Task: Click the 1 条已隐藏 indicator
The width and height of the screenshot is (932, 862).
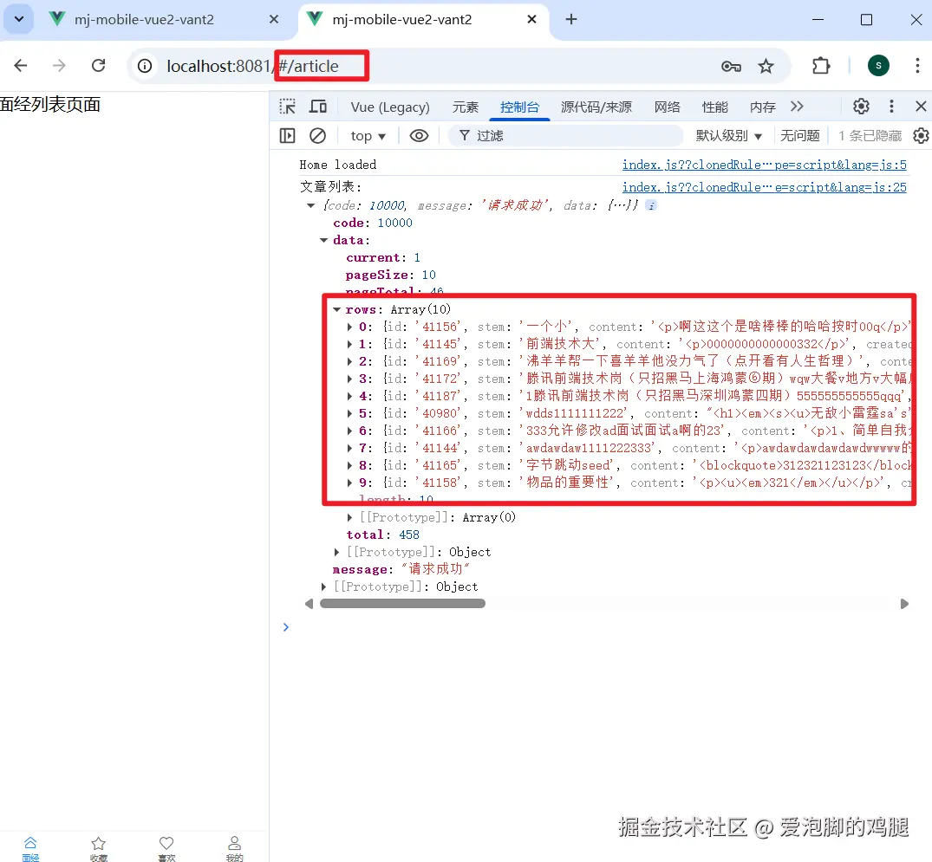Action: [870, 136]
